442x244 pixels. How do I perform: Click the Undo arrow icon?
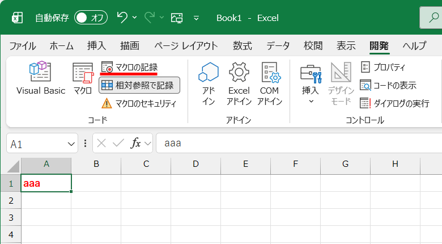(122, 18)
